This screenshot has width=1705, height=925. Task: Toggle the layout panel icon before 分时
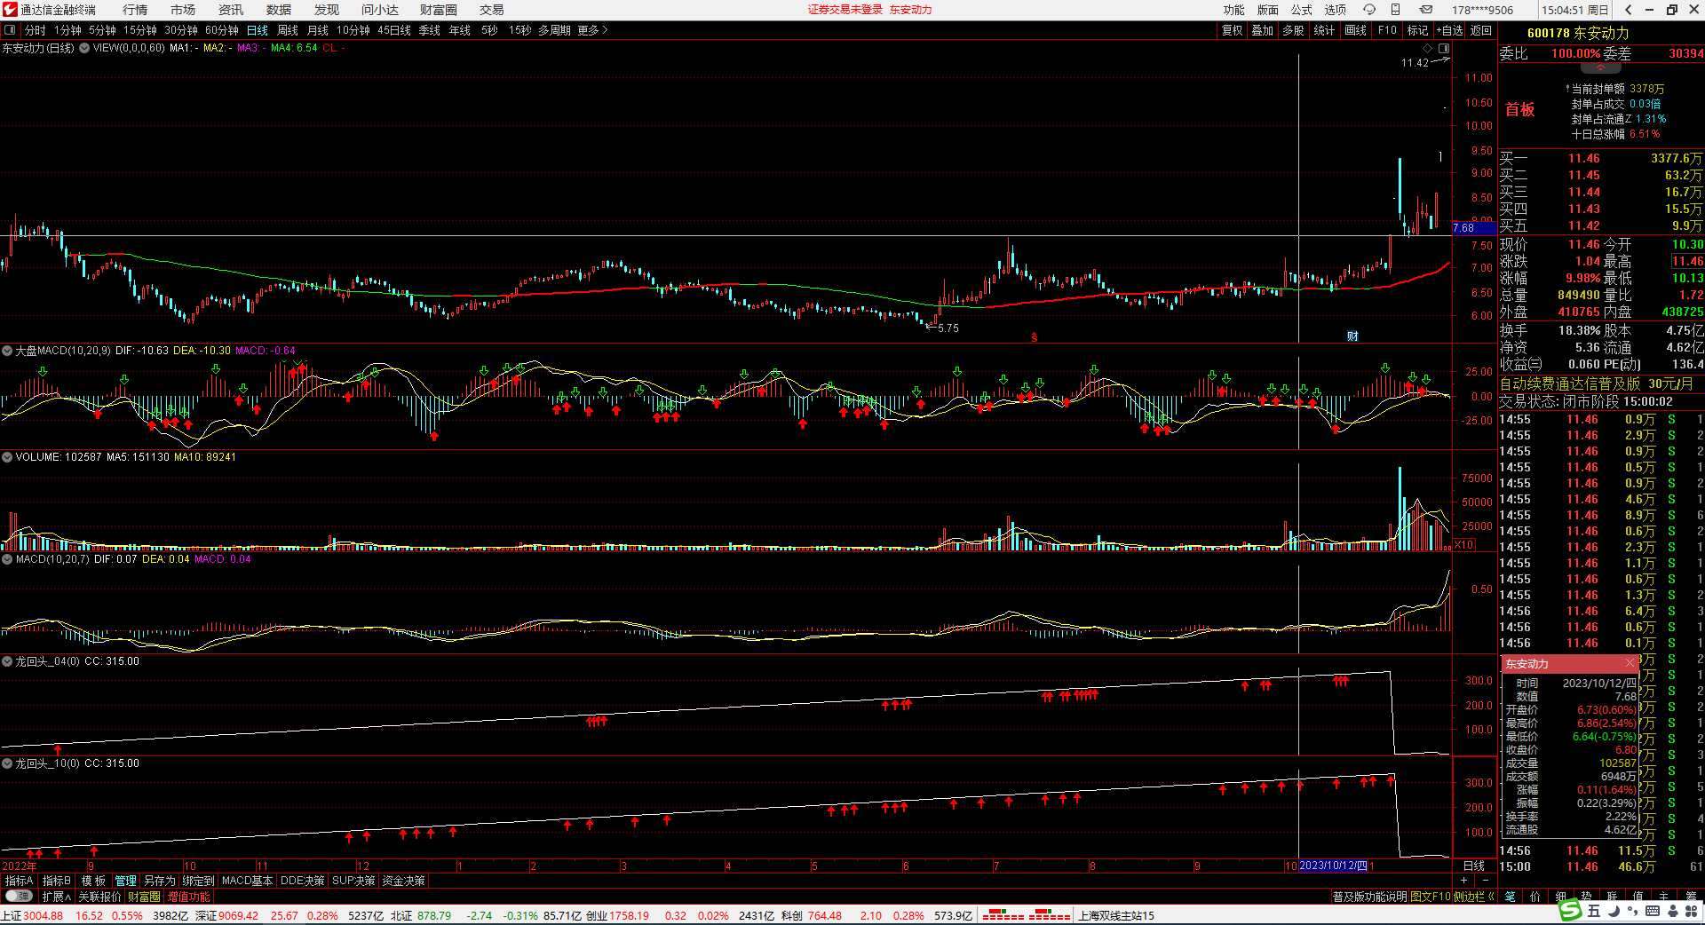pyautogui.click(x=10, y=30)
